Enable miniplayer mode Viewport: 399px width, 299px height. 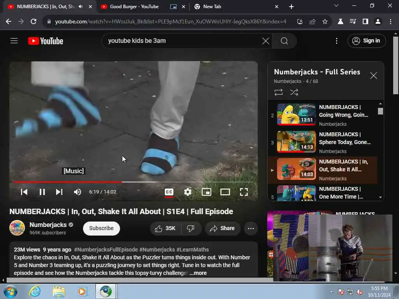(x=207, y=192)
